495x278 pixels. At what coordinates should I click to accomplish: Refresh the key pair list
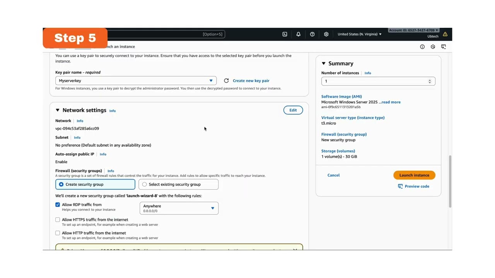pyautogui.click(x=226, y=81)
